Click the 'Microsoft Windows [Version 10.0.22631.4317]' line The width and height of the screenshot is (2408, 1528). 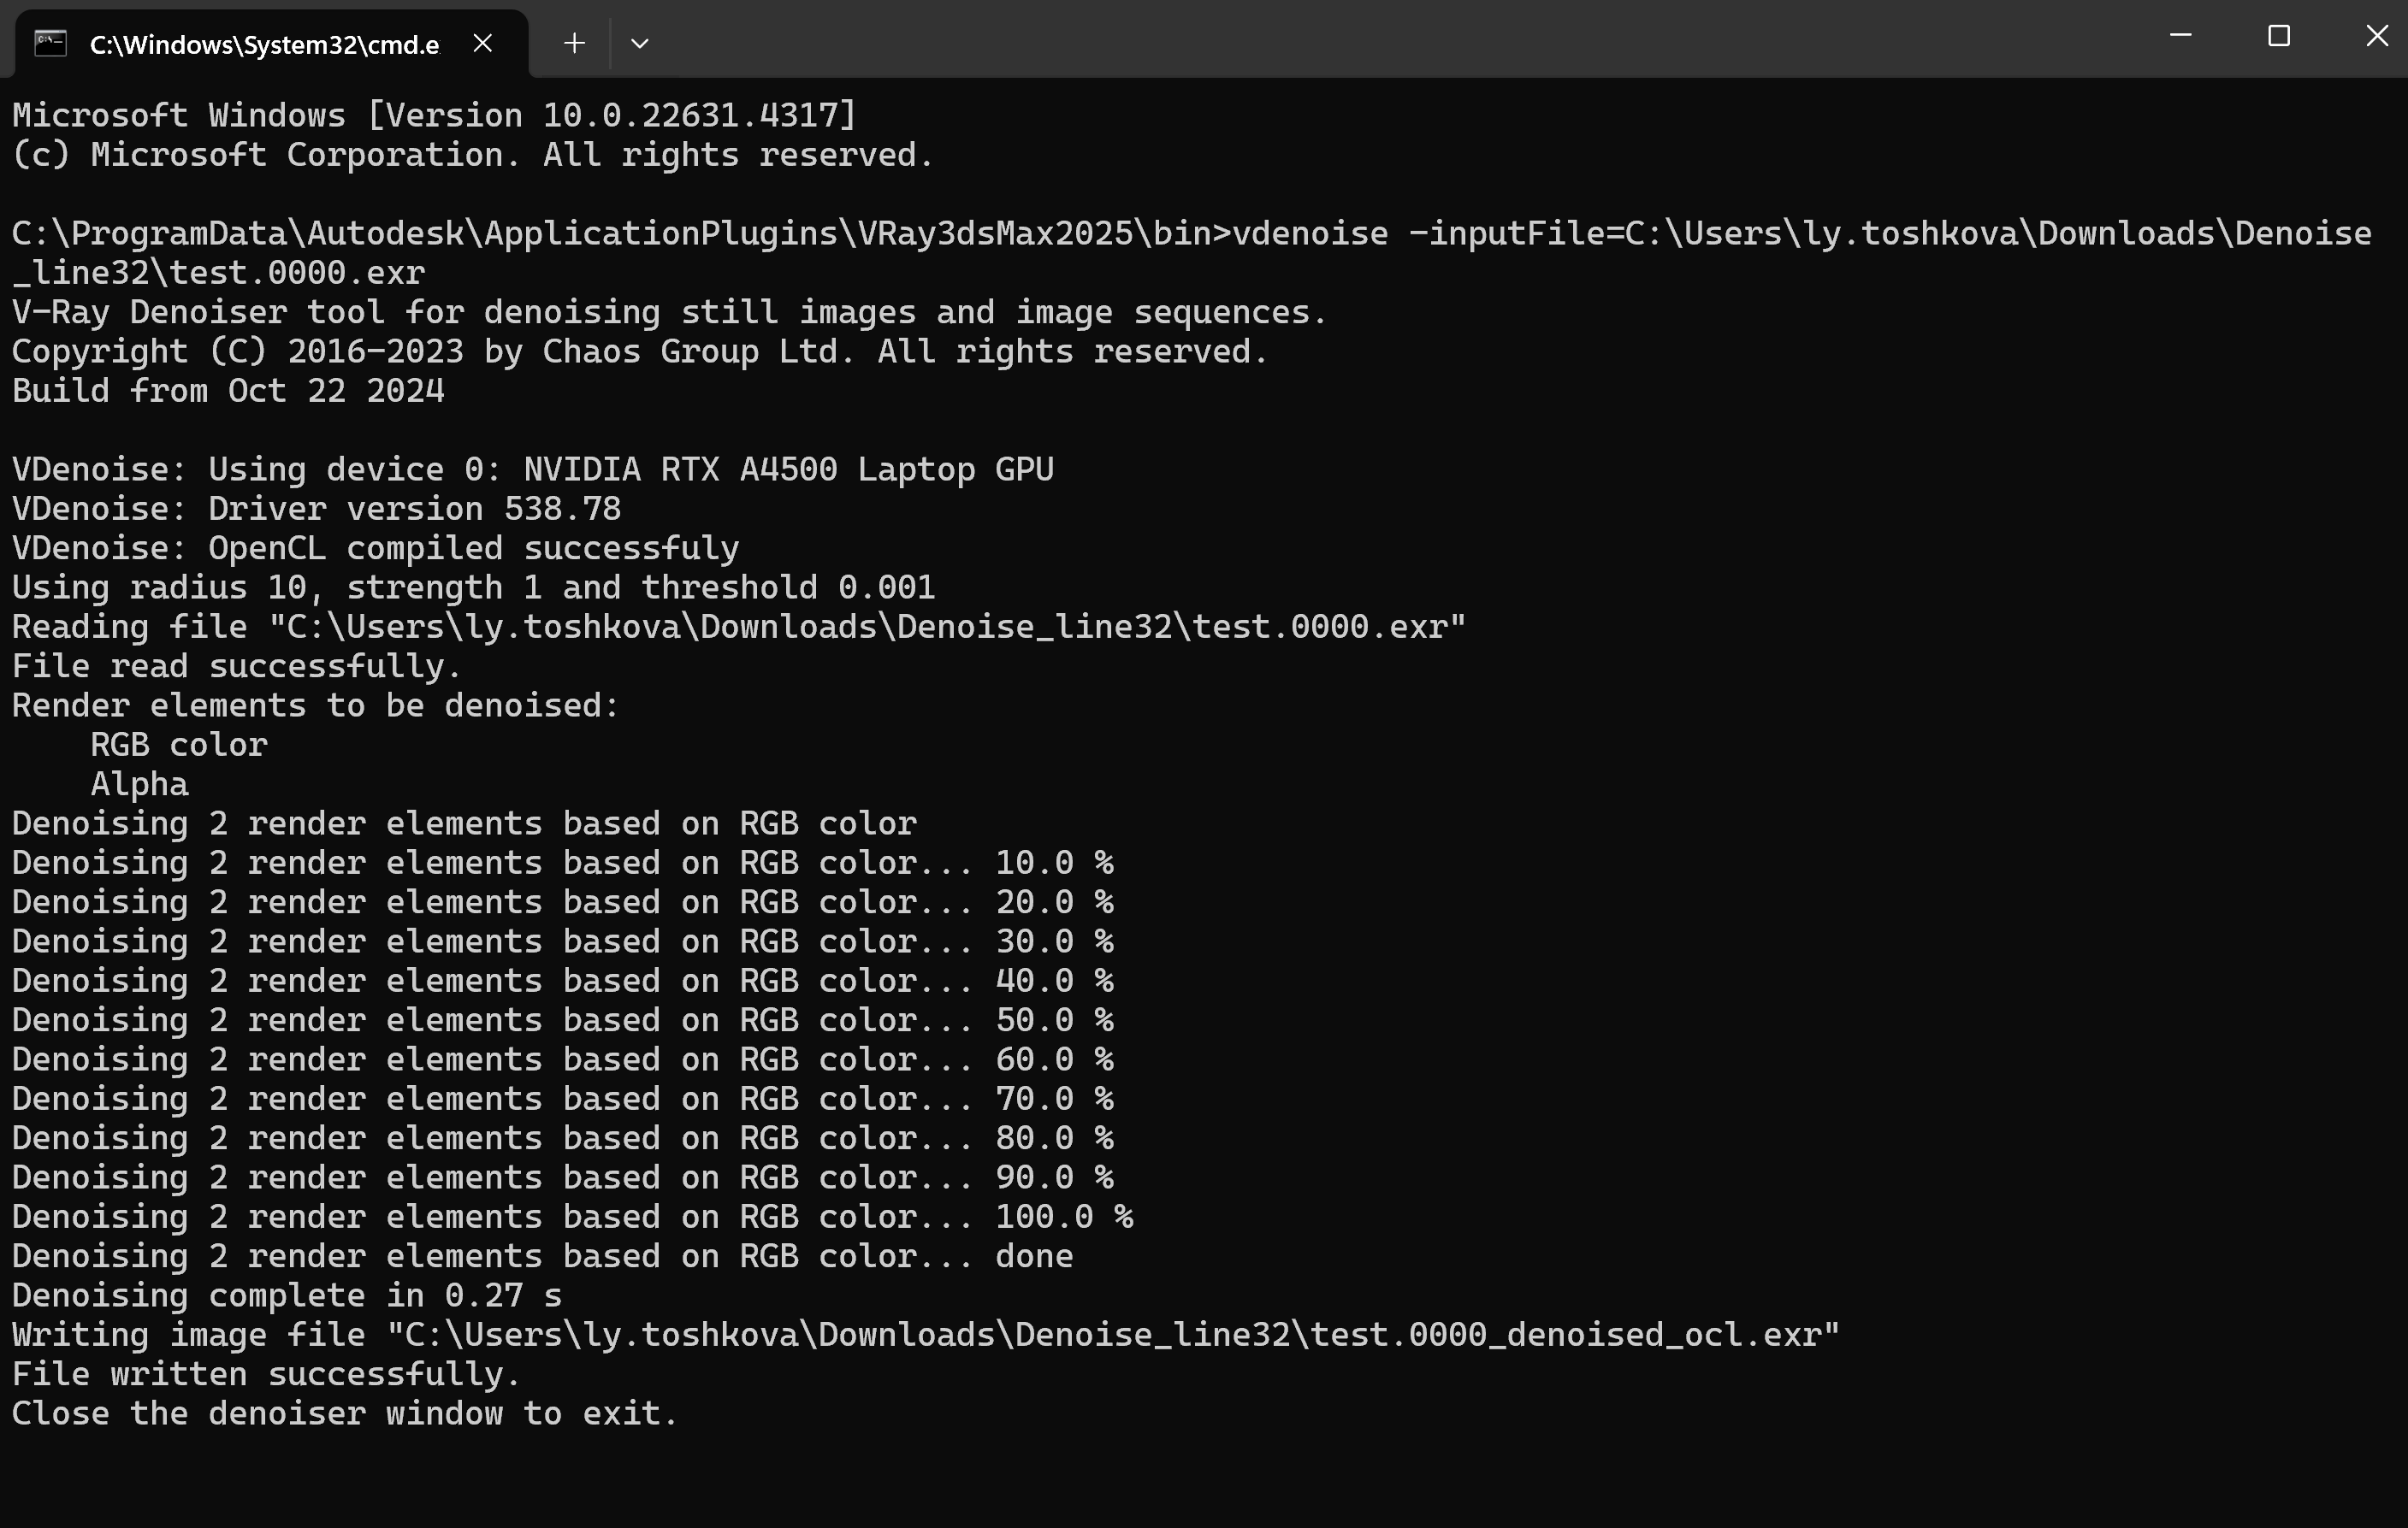(435, 116)
